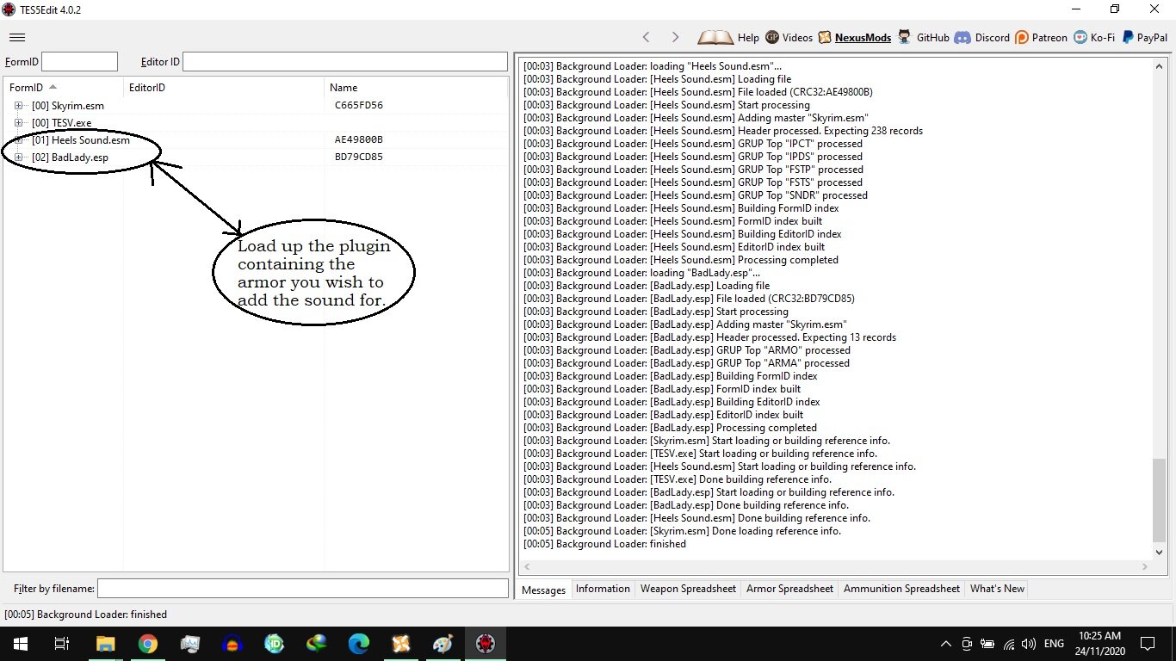Open the GitHub link
The height and width of the screenshot is (661, 1176).
(x=924, y=37)
